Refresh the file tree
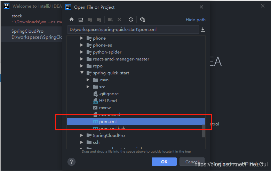The image size is (271, 171). point(131,19)
